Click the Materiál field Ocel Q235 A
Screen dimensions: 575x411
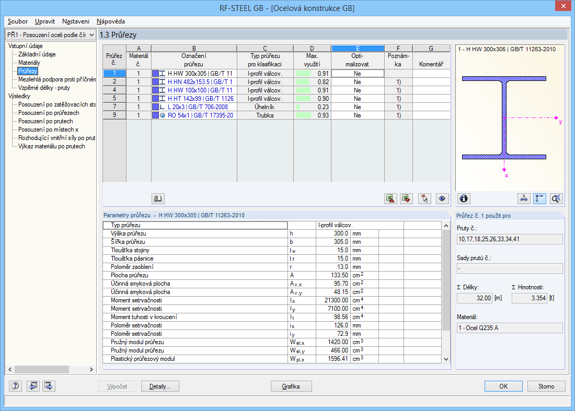point(510,328)
